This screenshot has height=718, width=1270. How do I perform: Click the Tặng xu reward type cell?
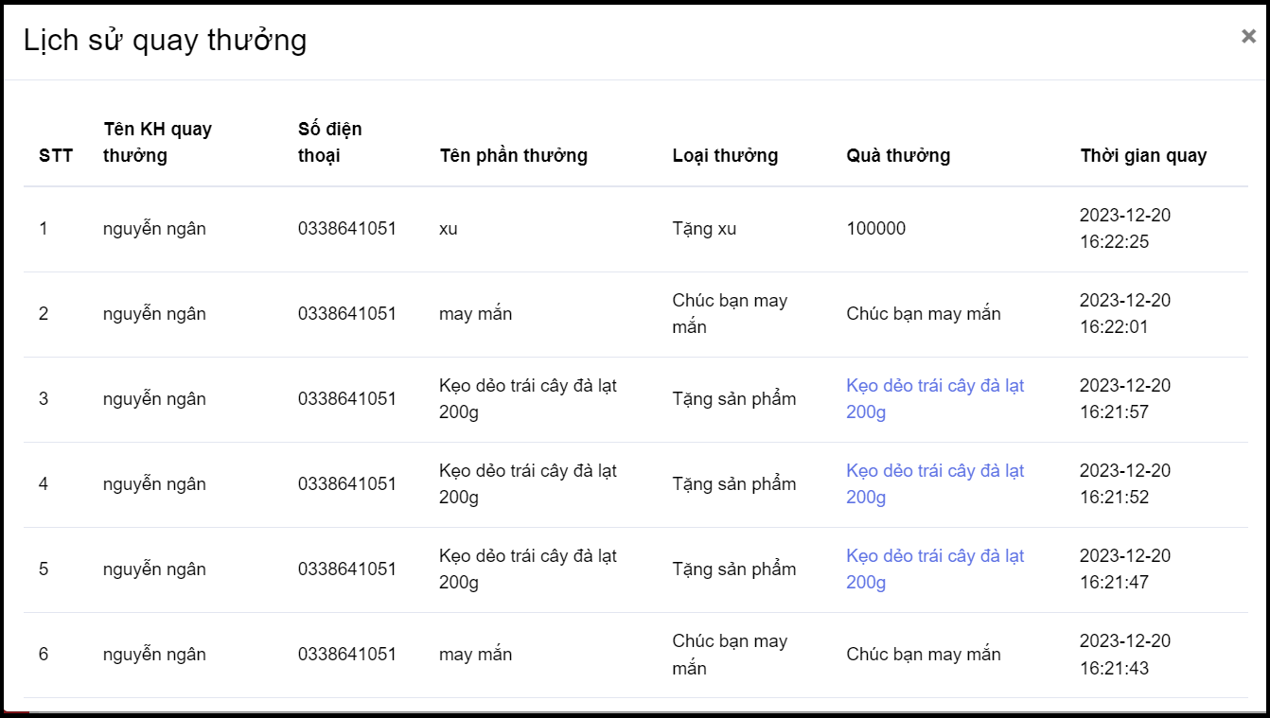[704, 229]
